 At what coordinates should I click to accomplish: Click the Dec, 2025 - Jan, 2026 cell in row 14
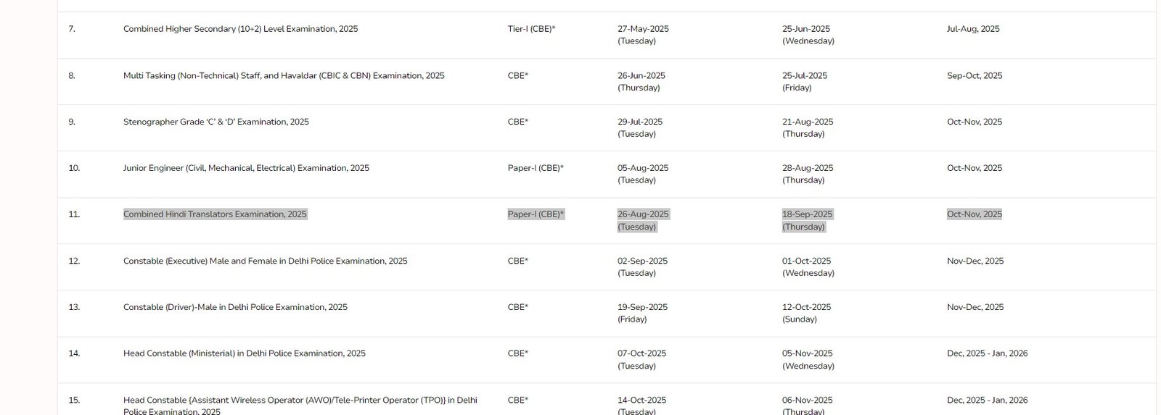point(987,353)
